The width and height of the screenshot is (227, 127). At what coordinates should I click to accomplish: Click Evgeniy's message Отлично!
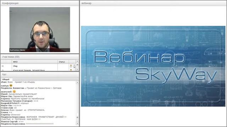[11, 115]
